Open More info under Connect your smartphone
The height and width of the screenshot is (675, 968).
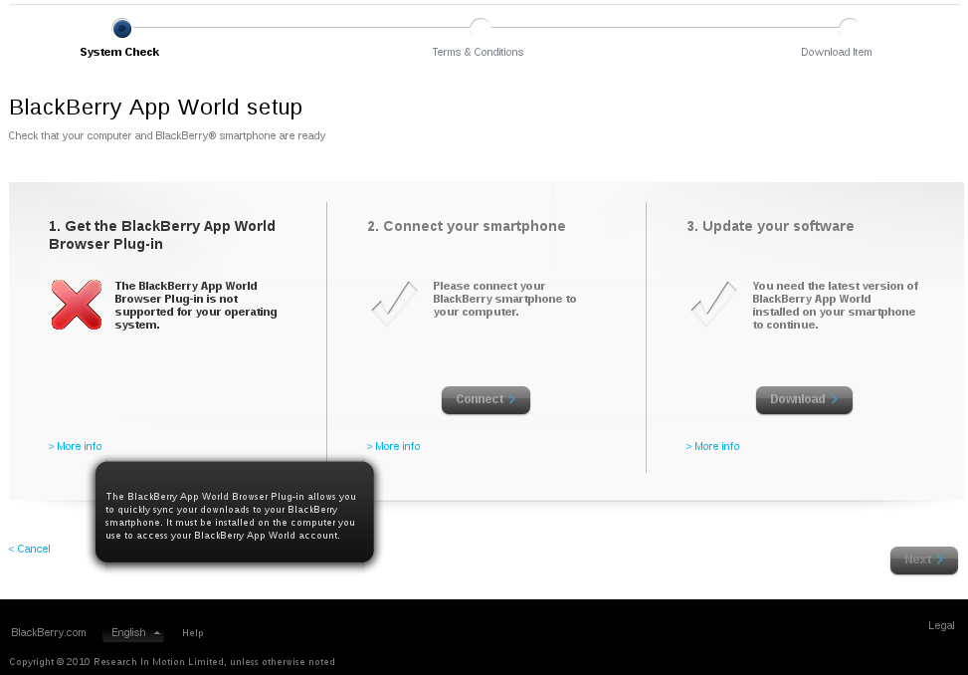(393, 446)
